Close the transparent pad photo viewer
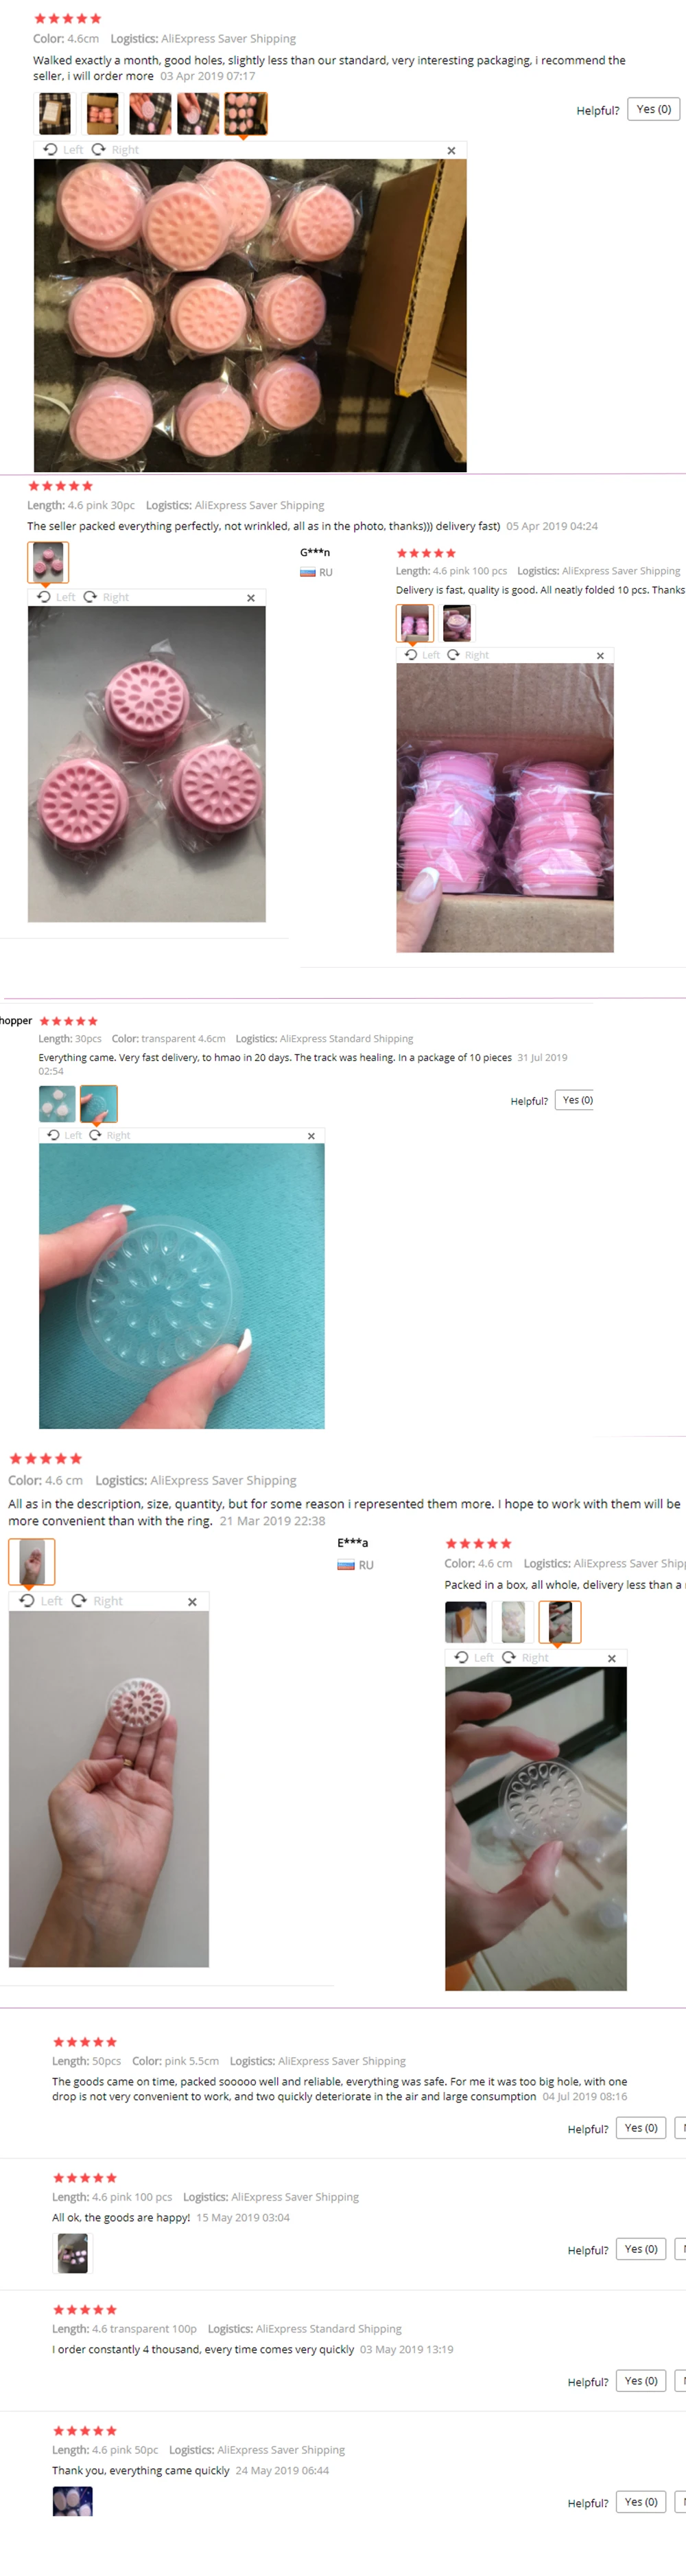 pos(311,1136)
